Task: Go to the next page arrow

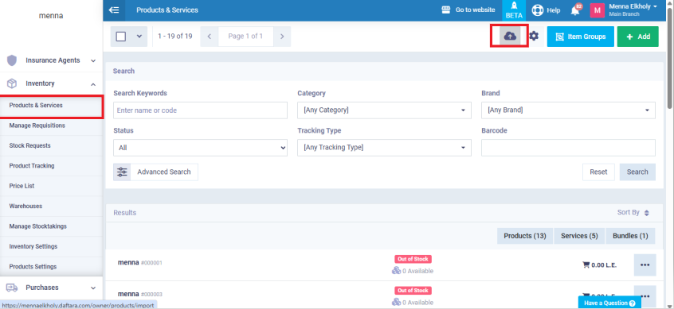Action: pos(282,37)
